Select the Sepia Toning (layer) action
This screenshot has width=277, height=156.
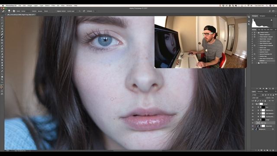pyautogui.click(x=265, y=50)
